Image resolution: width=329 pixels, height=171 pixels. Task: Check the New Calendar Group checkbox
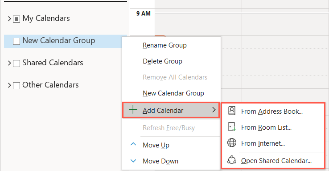click(16, 41)
